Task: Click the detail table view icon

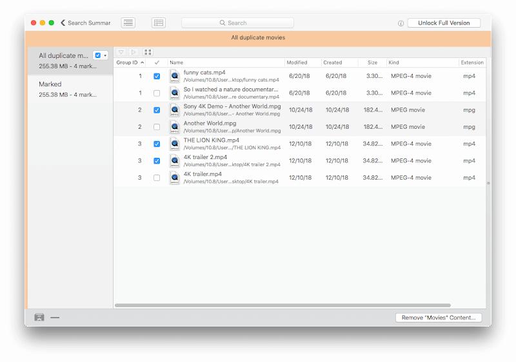Action: point(158,23)
